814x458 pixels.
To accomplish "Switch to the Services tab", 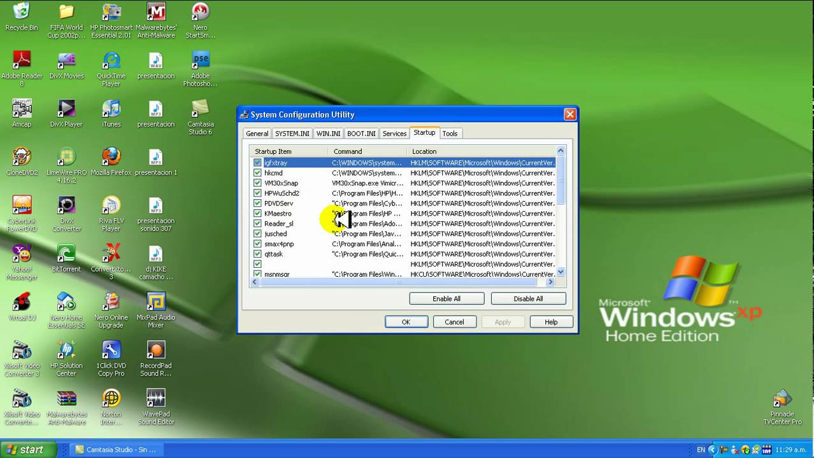I will coord(394,134).
